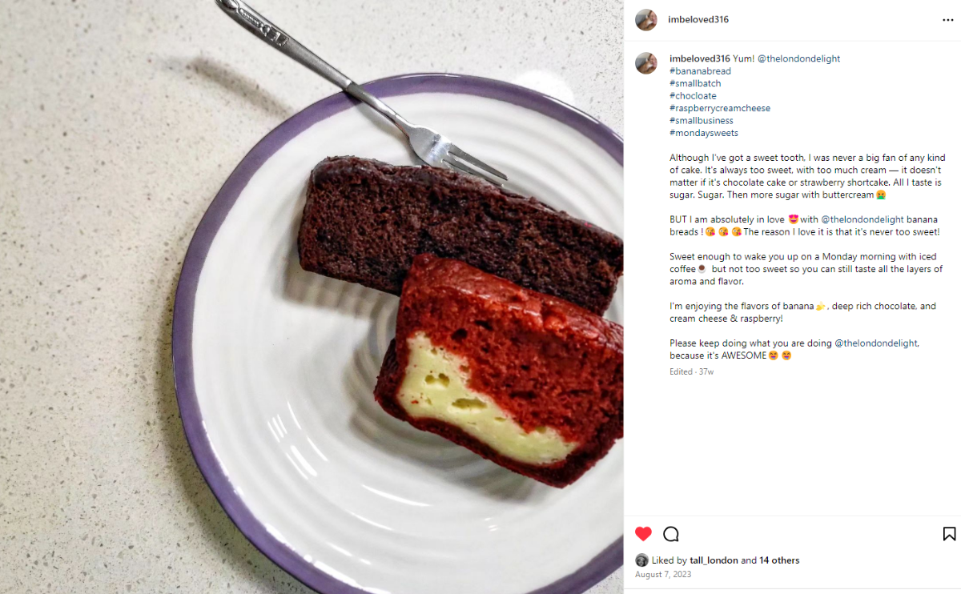Save post with the bookmark icon

click(x=949, y=534)
